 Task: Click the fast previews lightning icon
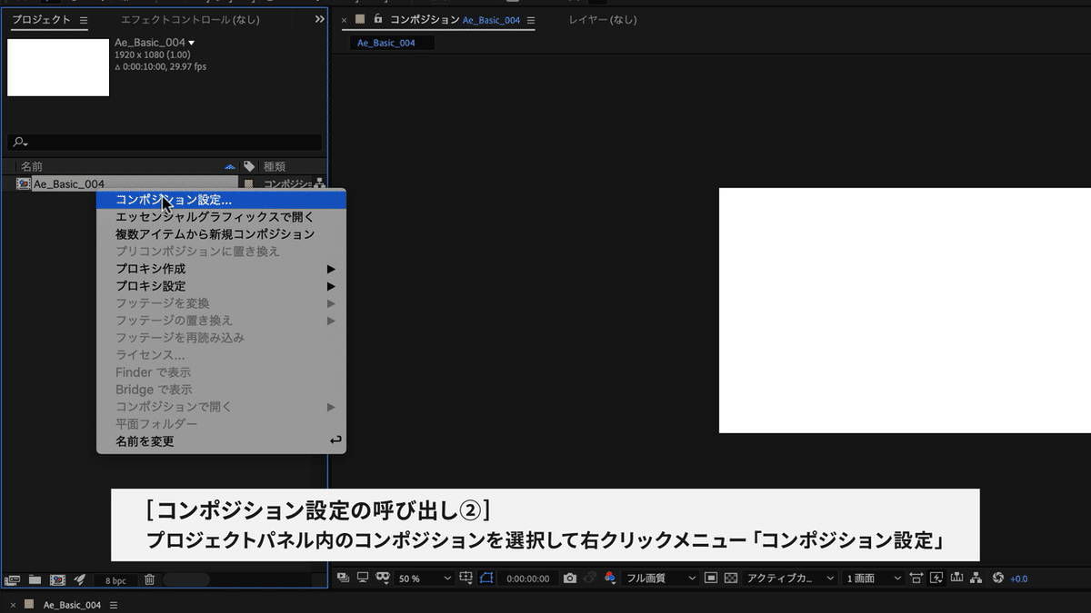click(x=936, y=578)
